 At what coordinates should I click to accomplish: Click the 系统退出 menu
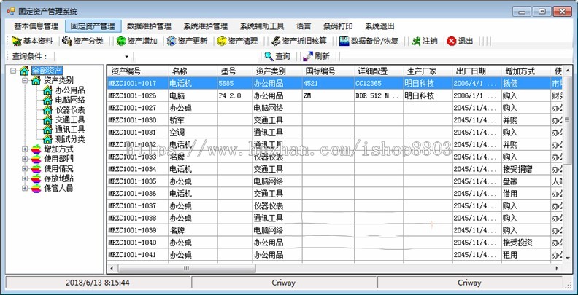pos(379,26)
